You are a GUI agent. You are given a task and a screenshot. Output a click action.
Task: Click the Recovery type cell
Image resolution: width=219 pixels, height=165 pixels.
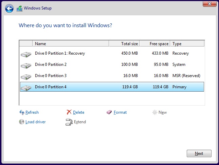[181, 53]
